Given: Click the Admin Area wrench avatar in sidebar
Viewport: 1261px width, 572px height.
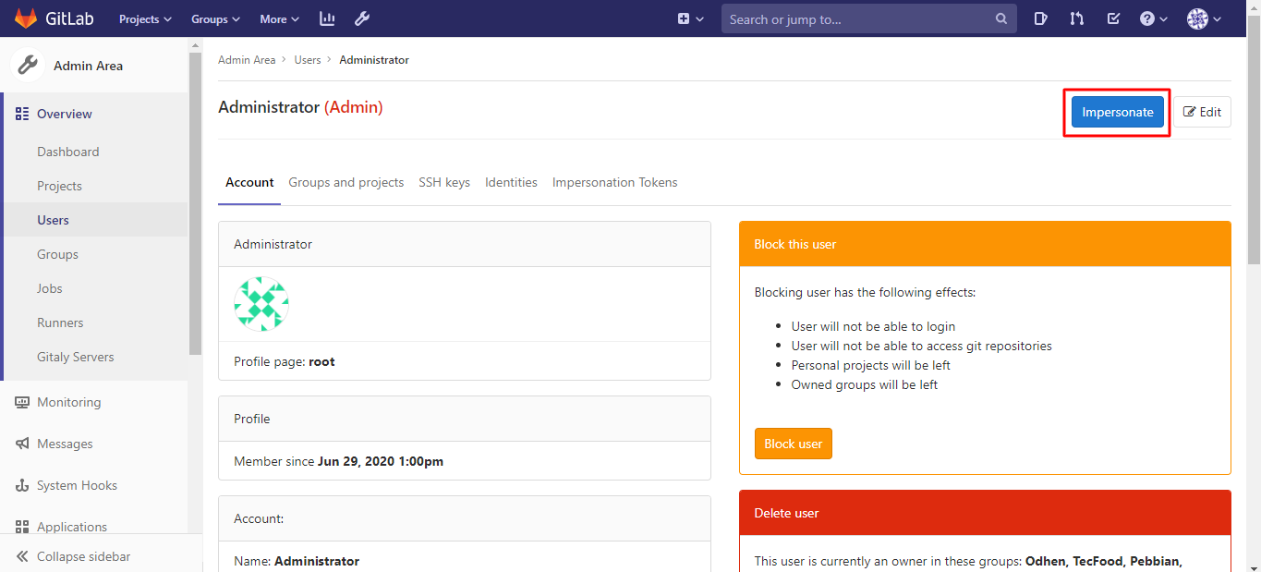Looking at the screenshot, I should coord(28,66).
